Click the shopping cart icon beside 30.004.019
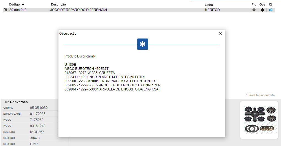Image resolution: width=281 pixels, height=146 pixels. click(x=6, y=10)
